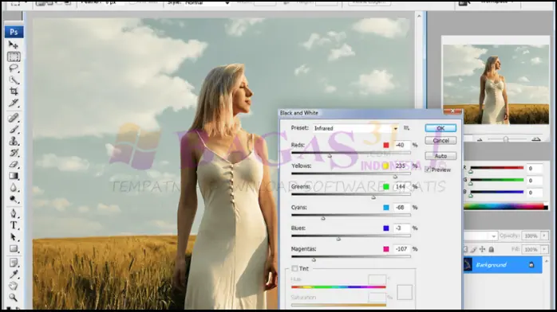Select the Clone Stamp tool
Image resolution: width=557 pixels, height=312 pixels.
[x=14, y=141]
